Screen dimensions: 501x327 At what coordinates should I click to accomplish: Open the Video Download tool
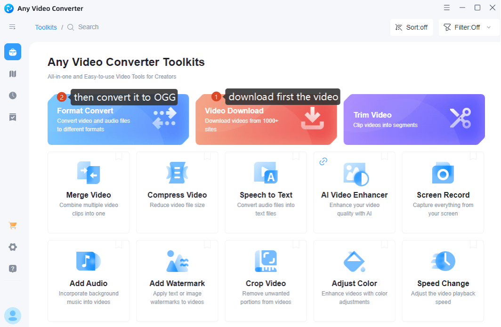tap(266, 120)
